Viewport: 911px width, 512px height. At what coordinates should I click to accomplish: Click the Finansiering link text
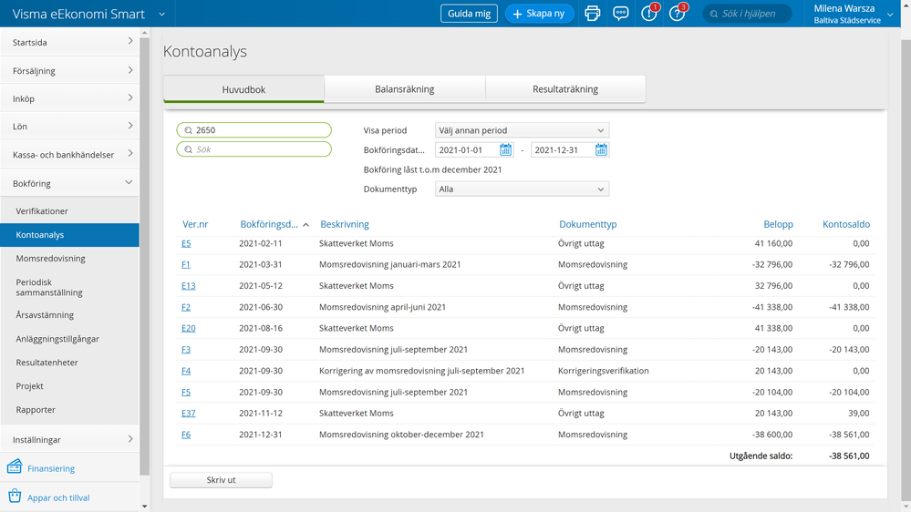click(51, 468)
